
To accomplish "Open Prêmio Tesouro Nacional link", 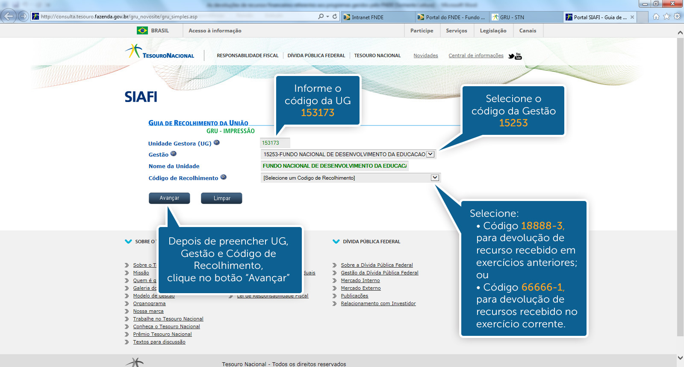I will point(162,334).
